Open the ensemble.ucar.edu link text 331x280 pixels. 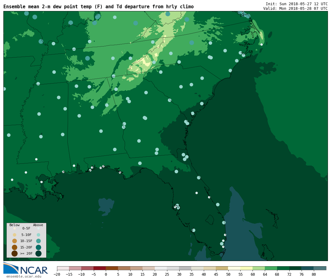tap(24, 276)
